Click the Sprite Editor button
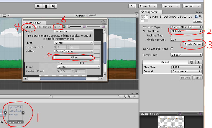 (193, 44)
